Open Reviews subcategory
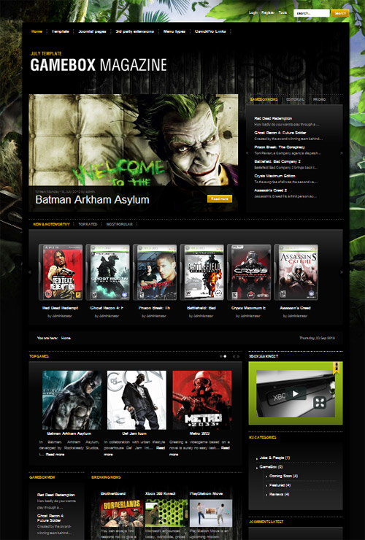 pyautogui.click(x=279, y=494)
